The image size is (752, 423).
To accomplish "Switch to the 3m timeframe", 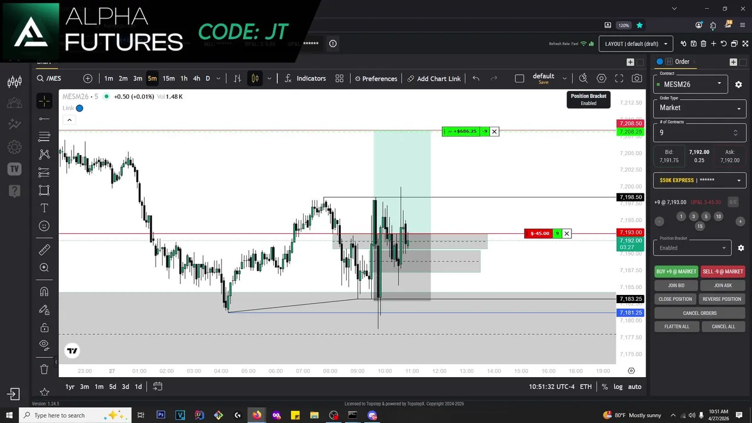I will click(x=137, y=79).
